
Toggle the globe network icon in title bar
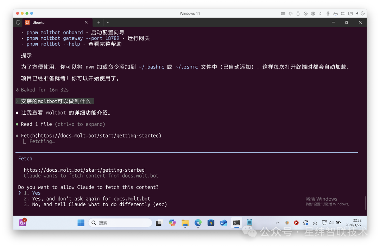click(x=313, y=13)
